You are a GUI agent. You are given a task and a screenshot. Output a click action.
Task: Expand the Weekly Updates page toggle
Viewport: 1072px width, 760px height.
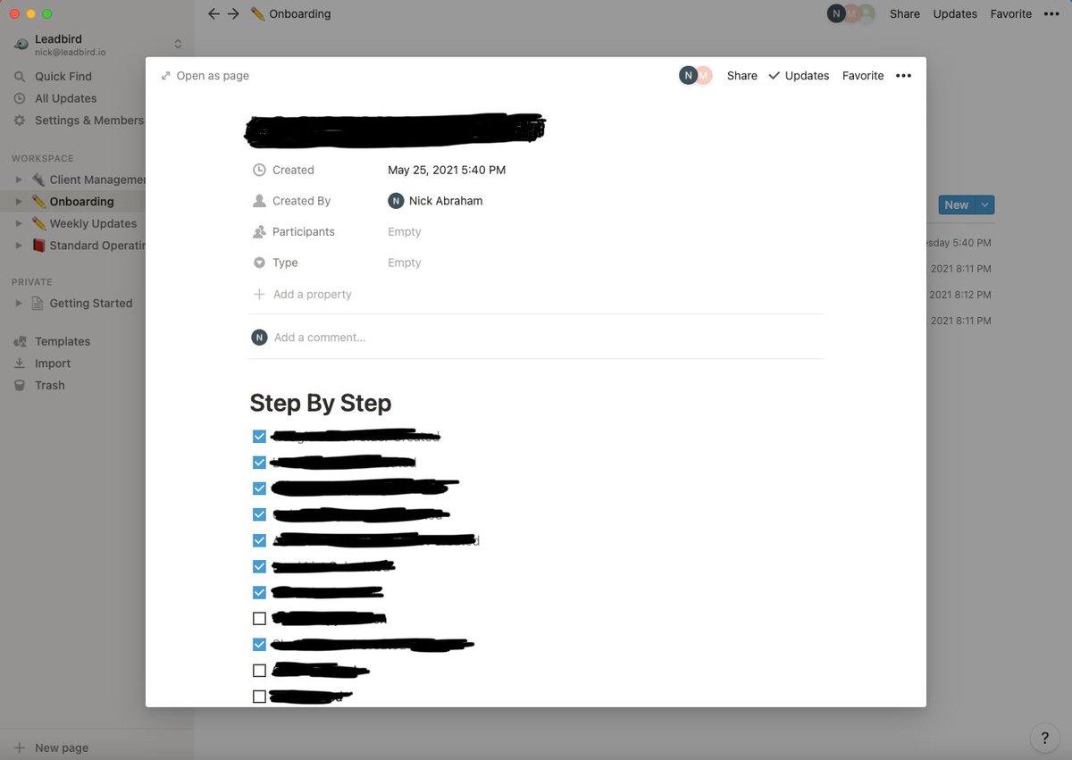pyautogui.click(x=19, y=223)
